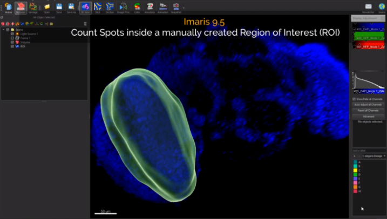Image resolution: width=387 pixels, height=219 pixels.
Task: Select the Slice view mode
Action: [98, 8]
